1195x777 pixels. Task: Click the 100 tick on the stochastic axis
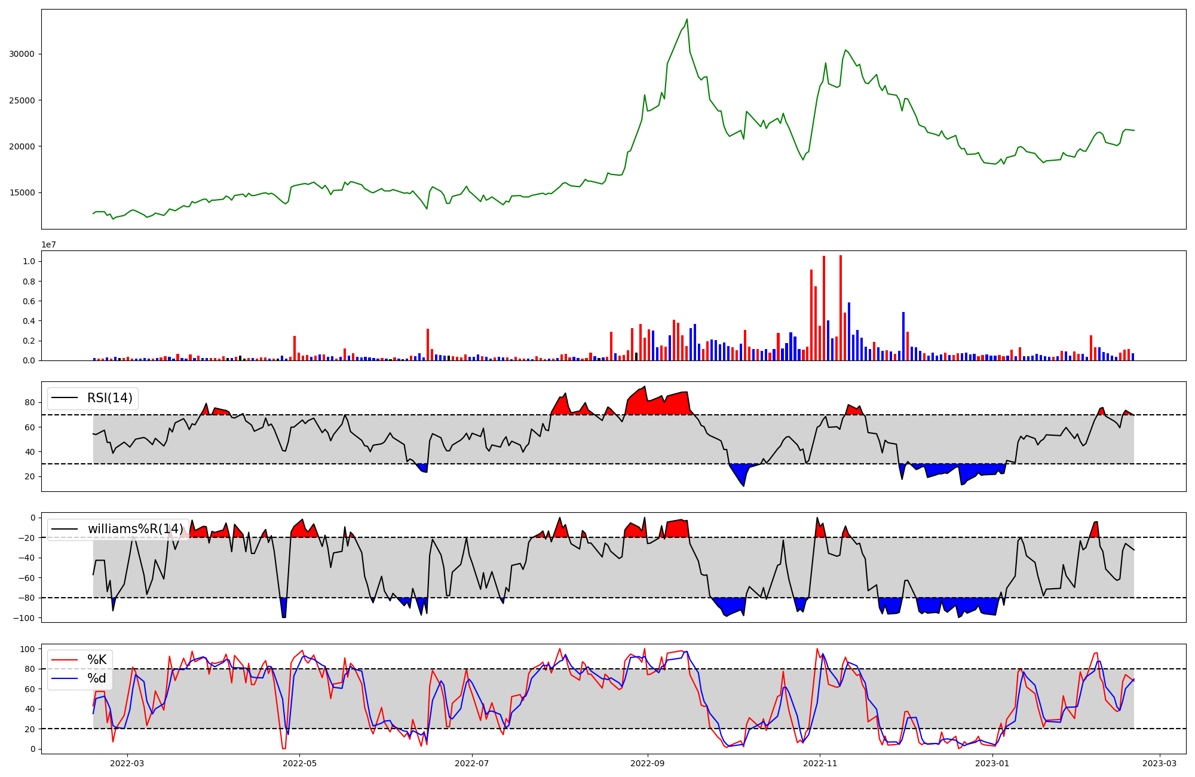28,648
